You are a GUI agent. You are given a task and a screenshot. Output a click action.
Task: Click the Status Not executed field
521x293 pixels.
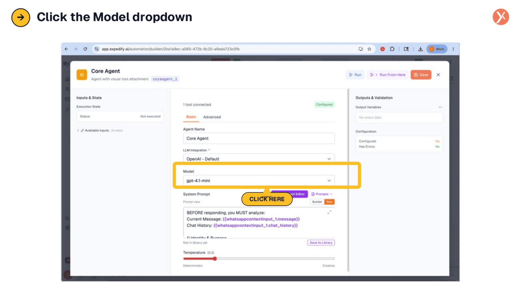(x=120, y=116)
